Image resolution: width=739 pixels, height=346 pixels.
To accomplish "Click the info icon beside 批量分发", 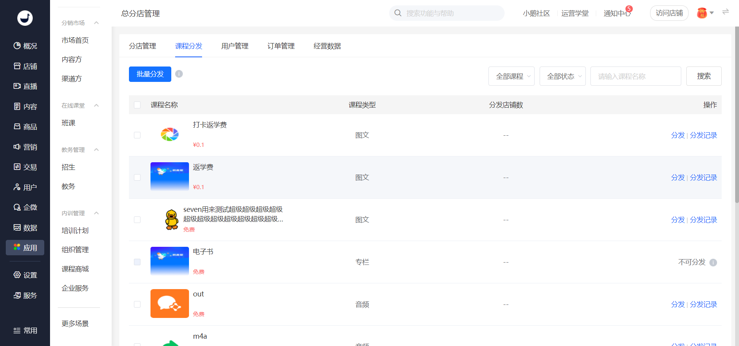I will point(179,74).
